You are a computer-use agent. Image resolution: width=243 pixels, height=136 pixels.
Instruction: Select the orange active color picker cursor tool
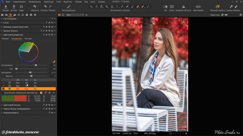(137, 7)
